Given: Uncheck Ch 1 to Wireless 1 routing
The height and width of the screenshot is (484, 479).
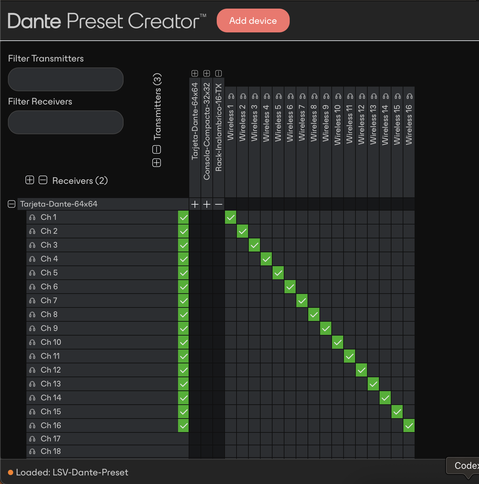Looking at the screenshot, I should (231, 217).
